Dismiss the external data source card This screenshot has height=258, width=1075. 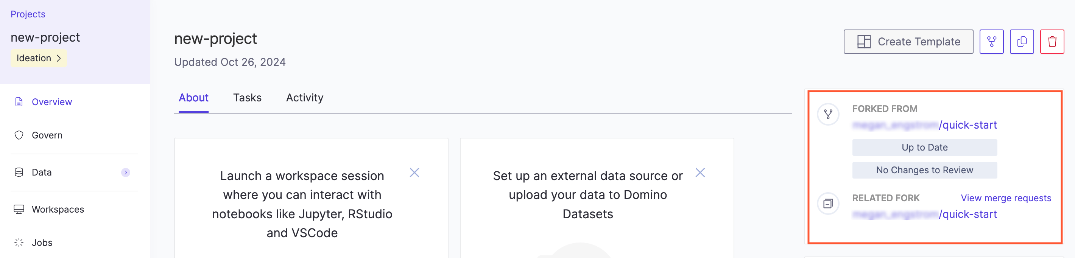[x=700, y=173]
